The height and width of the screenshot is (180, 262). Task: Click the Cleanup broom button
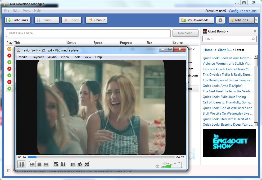(97, 20)
